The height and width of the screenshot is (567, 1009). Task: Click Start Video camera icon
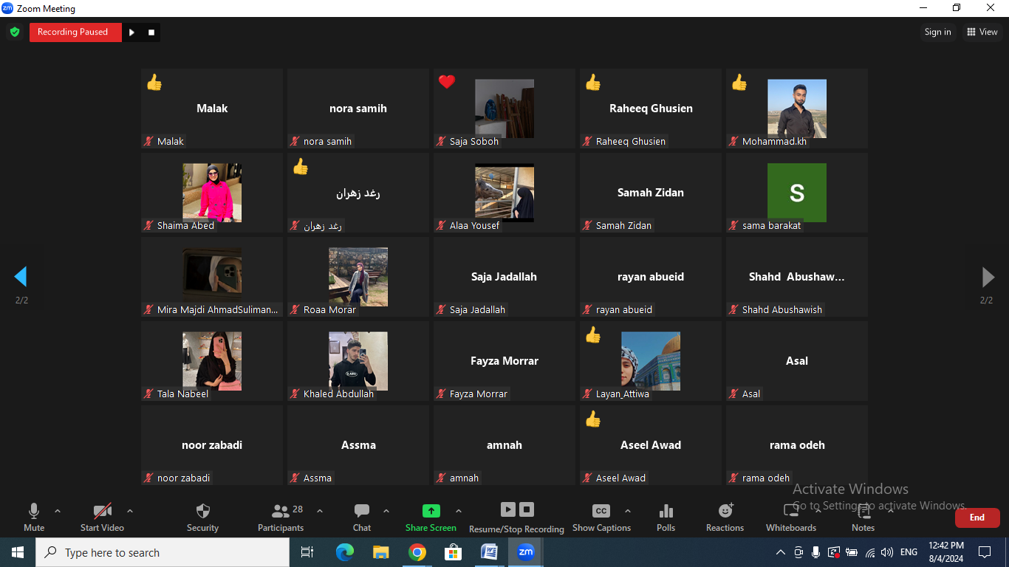102,511
